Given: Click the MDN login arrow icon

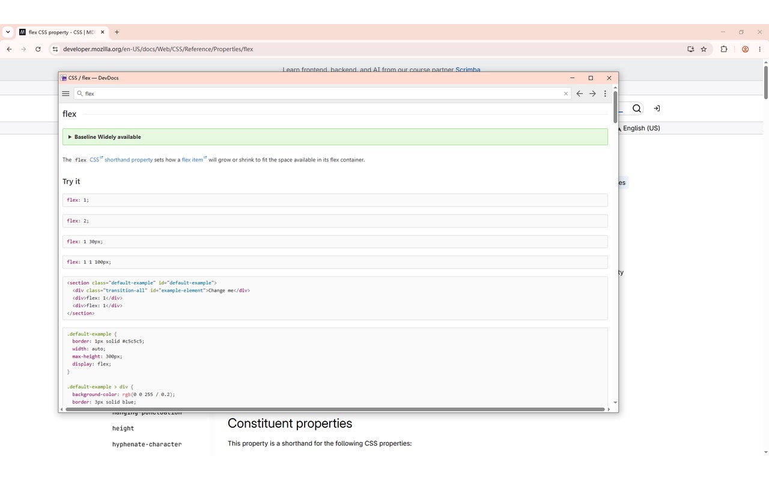Looking at the screenshot, I should click(657, 109).
